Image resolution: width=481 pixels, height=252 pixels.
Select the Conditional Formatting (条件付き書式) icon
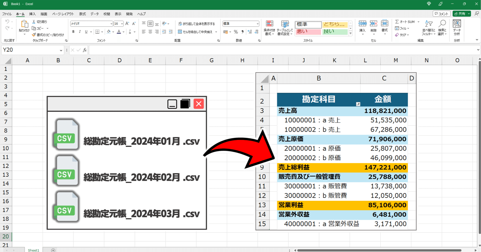click(269, 24)
